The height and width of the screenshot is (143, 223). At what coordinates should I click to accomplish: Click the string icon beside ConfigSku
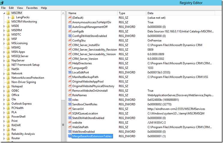(70, 40)
